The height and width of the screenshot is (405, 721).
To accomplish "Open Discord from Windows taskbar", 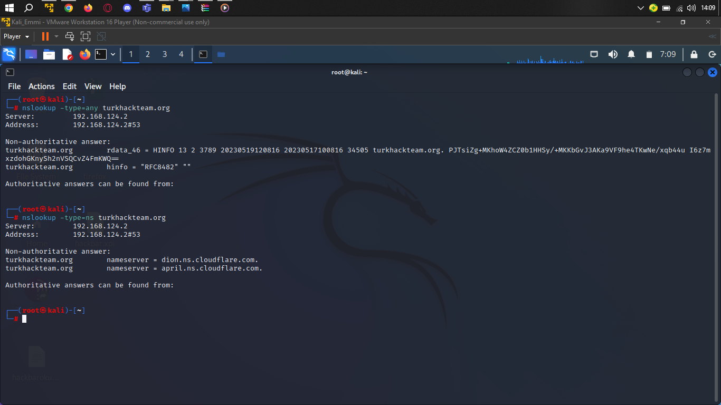I will point(127,8).
